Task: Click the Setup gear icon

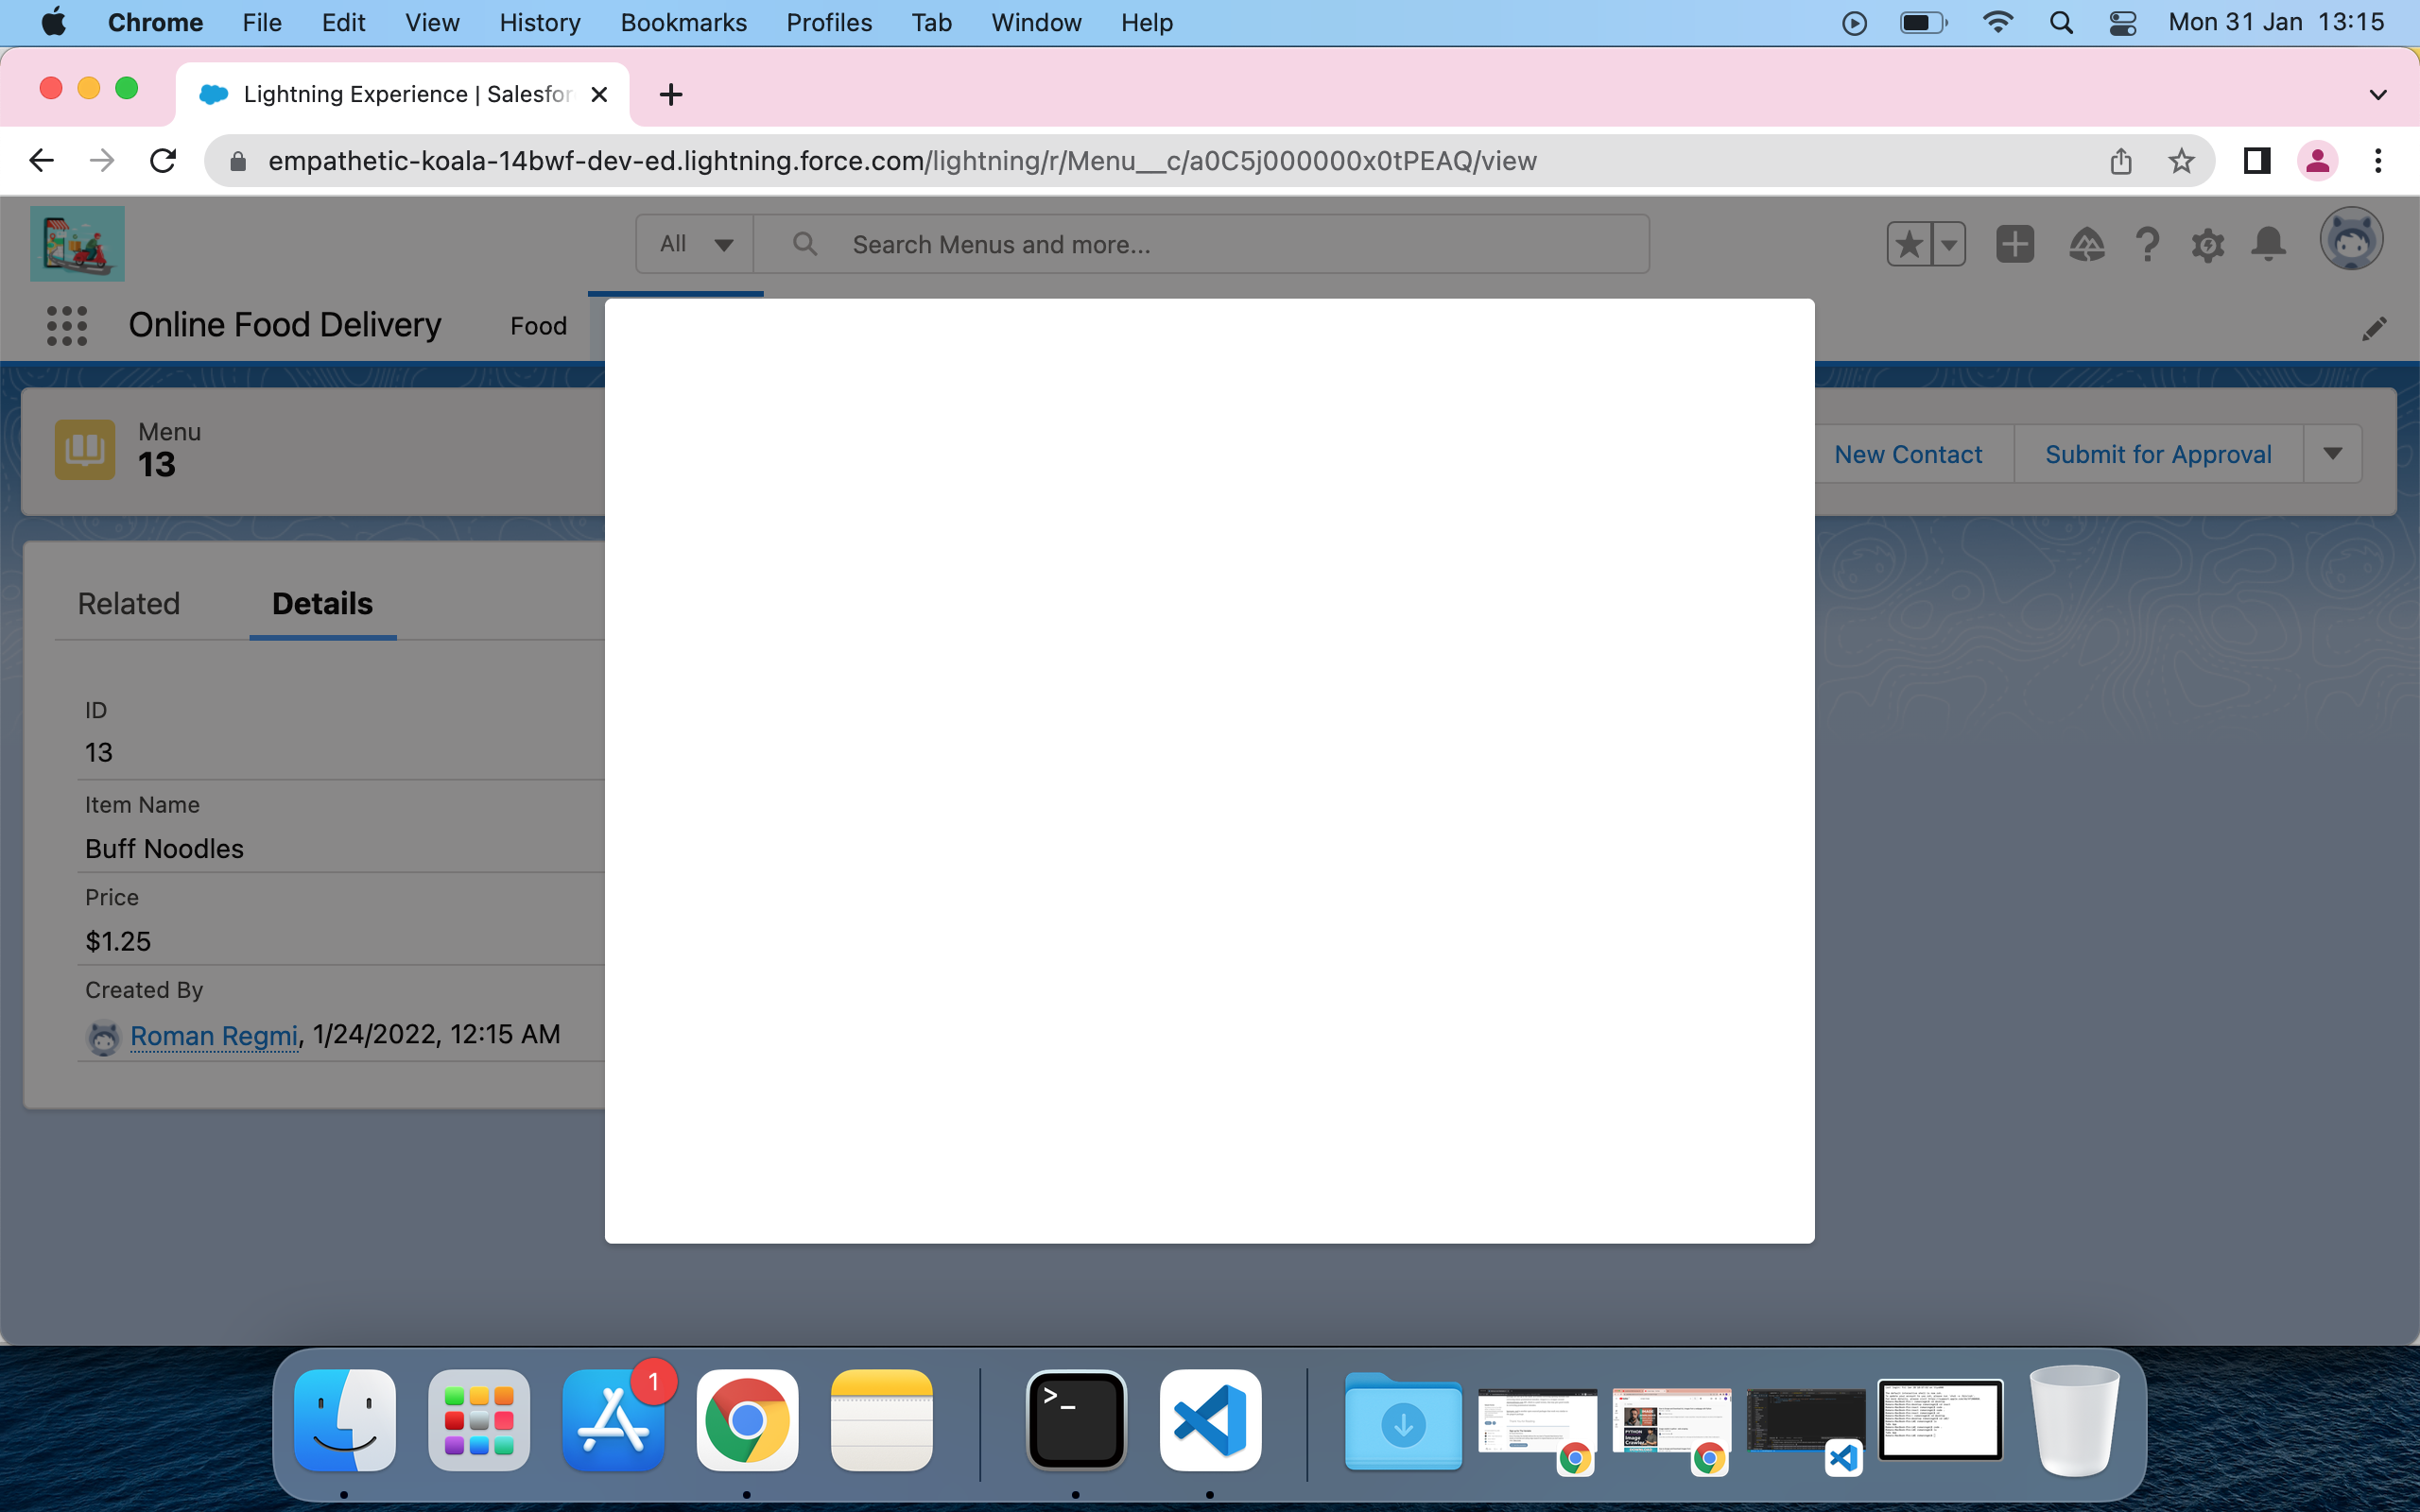Action: click(2207, 245)
